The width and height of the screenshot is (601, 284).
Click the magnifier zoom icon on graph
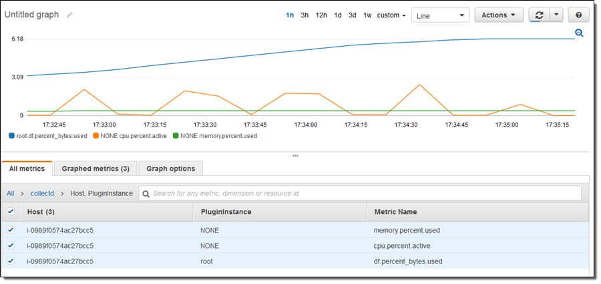click(x=579, y=33)
